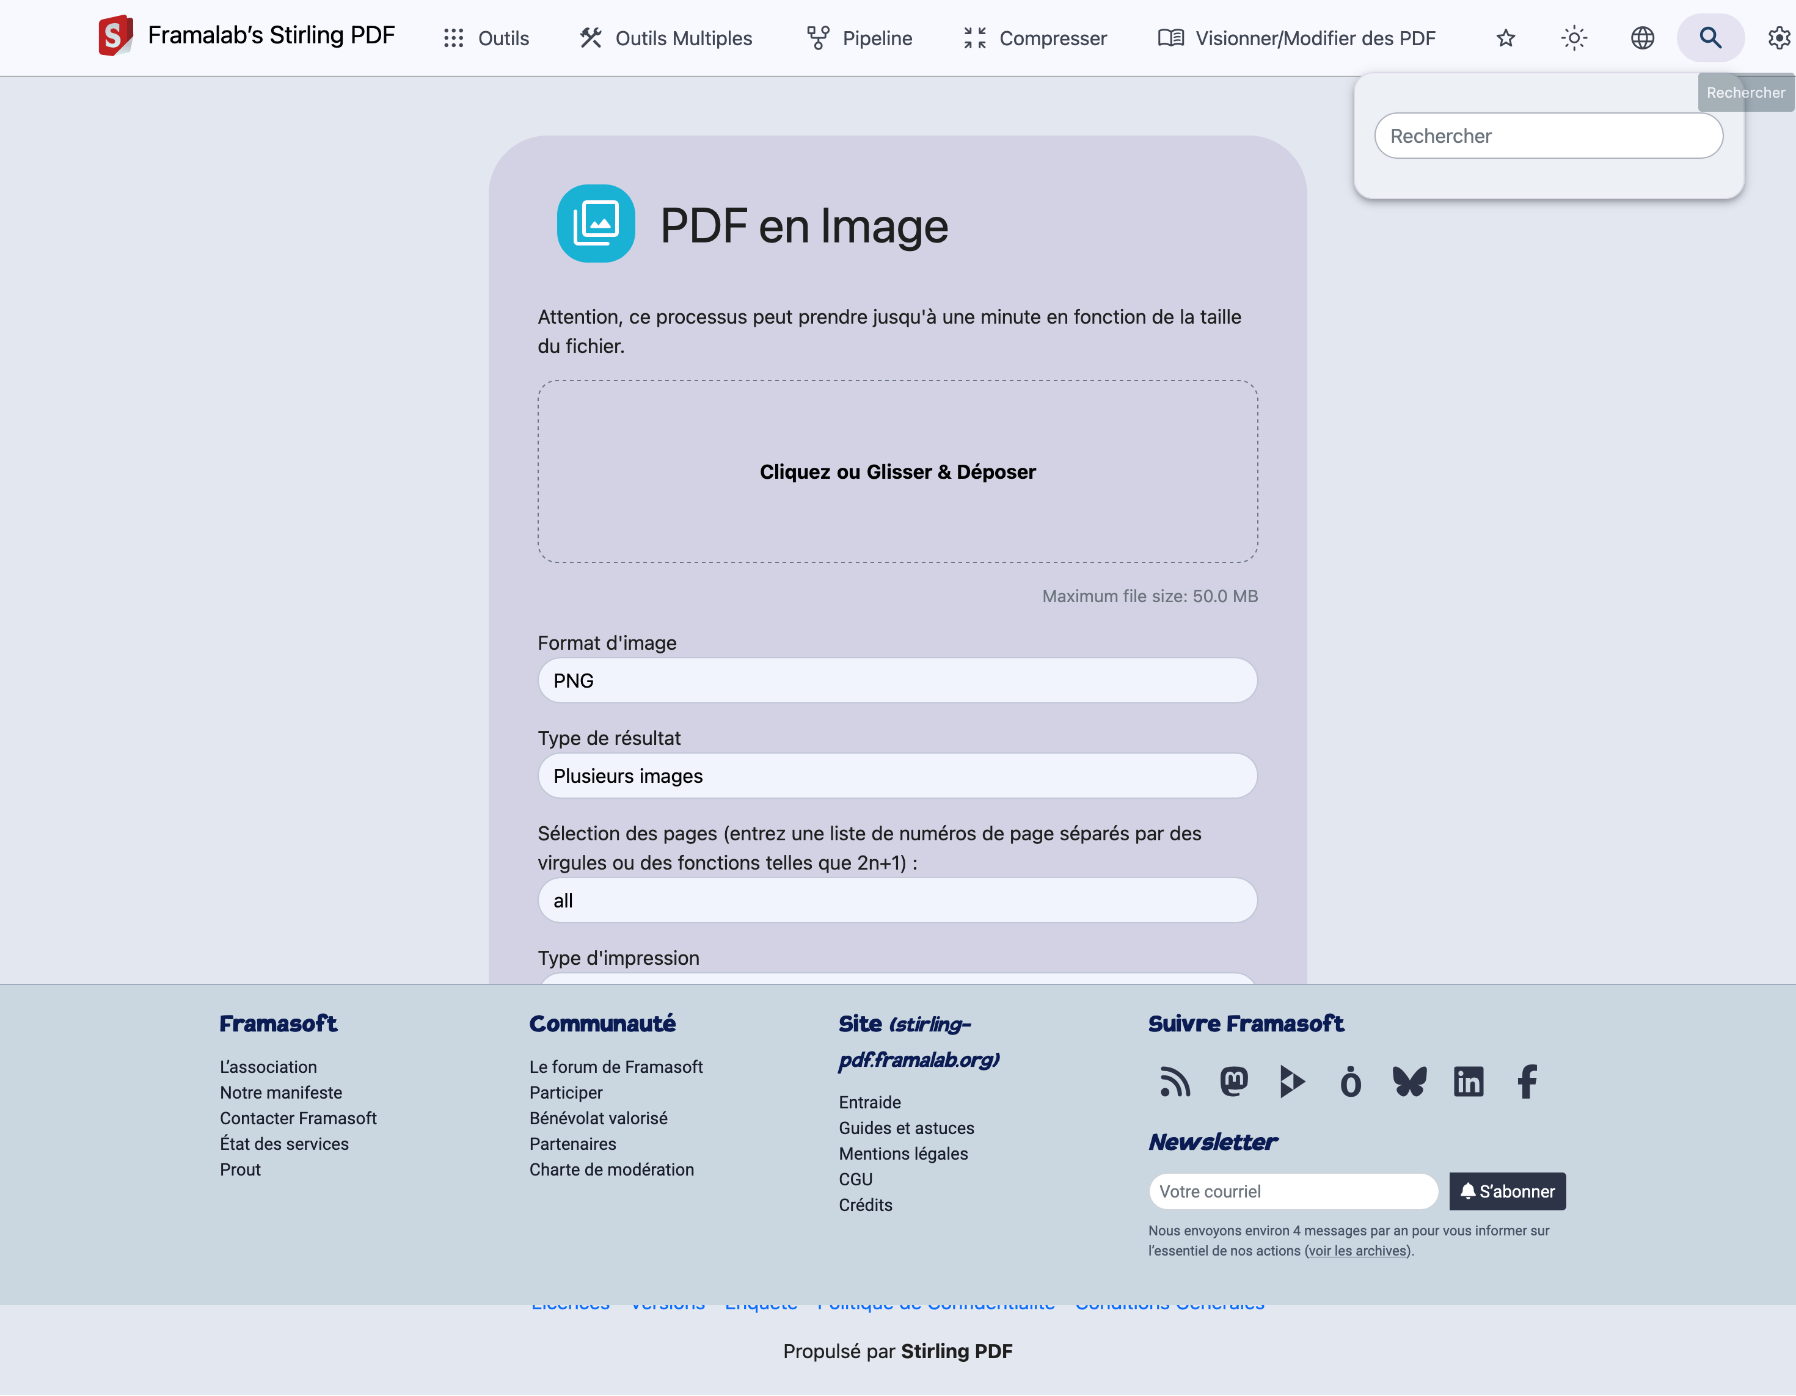Screen dimensions: 1796x1396
Task: Click the bell icon in S'abonner
Action: [x=1468, y=1190]
